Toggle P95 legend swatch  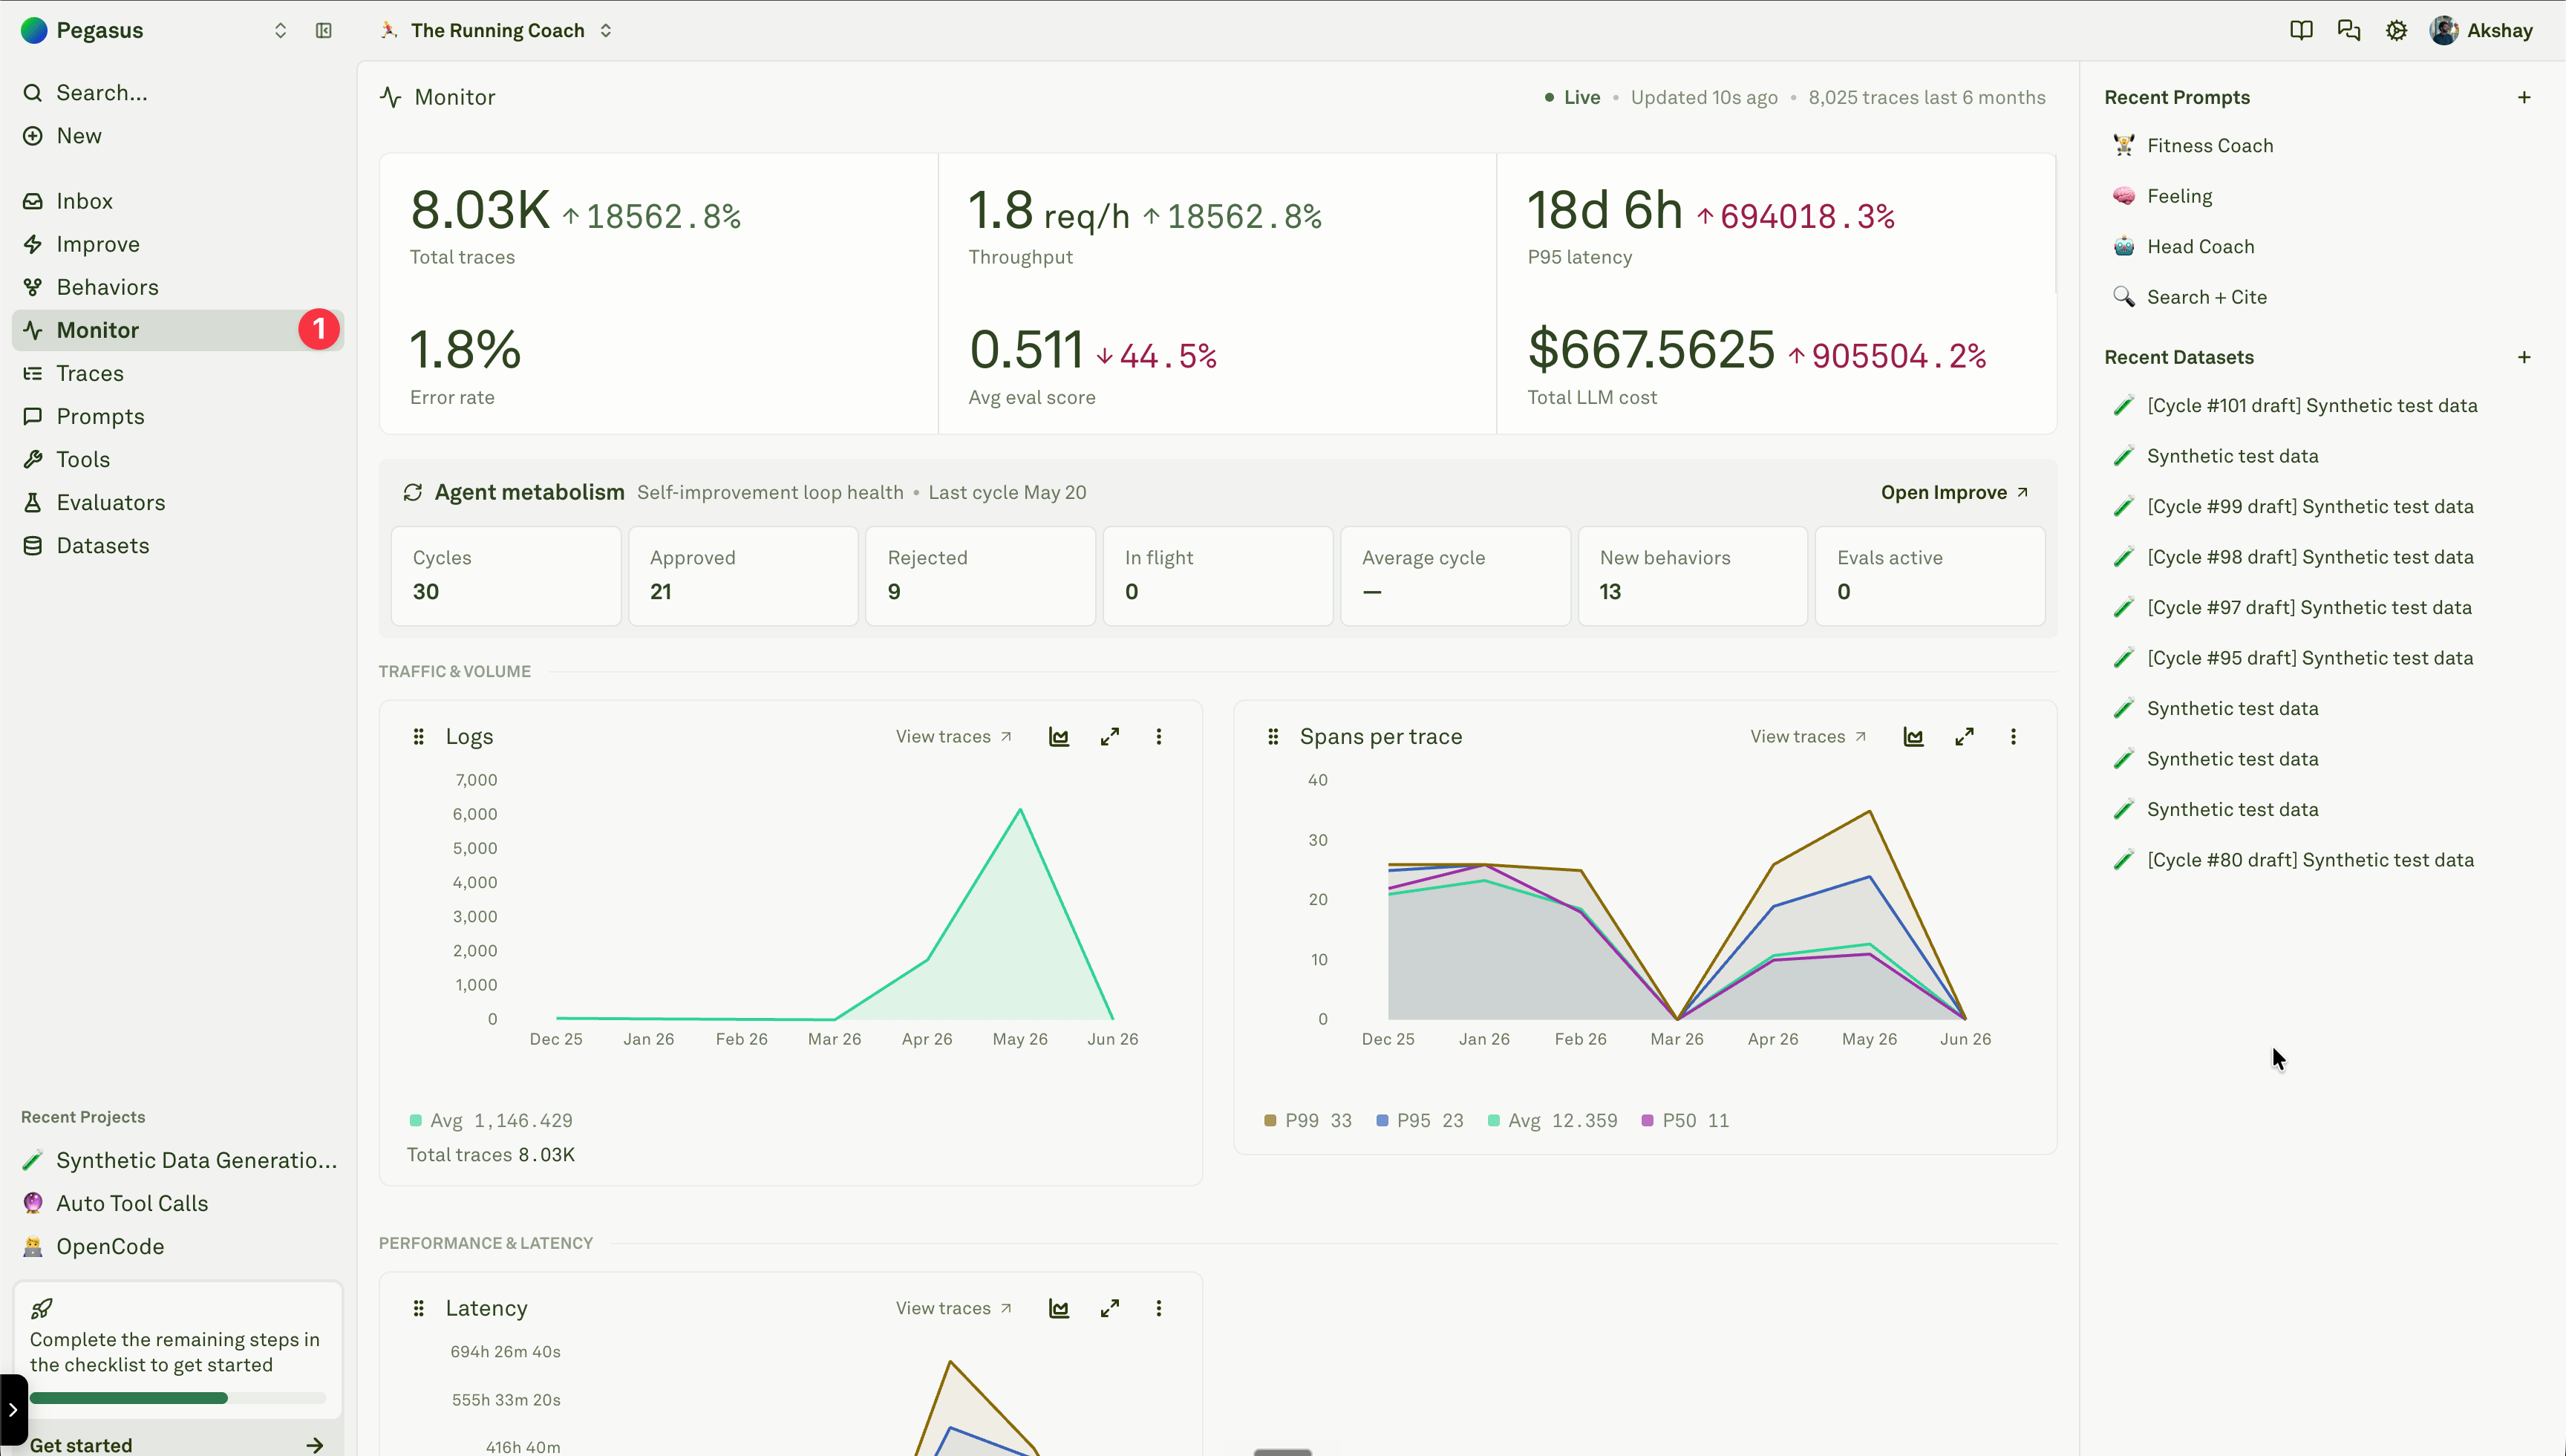coord(1382,1121)
